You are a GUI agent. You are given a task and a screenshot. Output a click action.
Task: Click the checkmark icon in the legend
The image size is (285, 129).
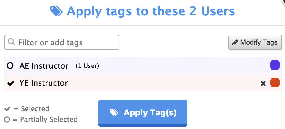(x=7, y=109)
